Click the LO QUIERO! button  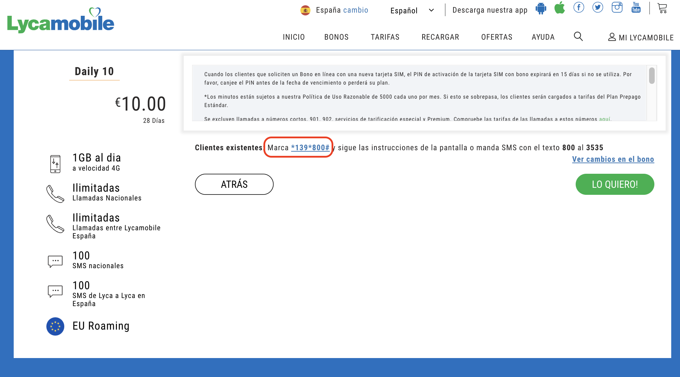tap(615, 184)
